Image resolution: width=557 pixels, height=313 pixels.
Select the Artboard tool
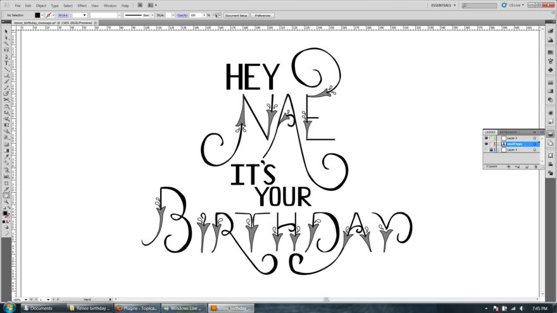click(6, 183)
